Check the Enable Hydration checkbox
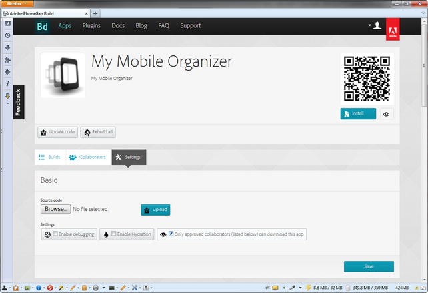Viewport: 428px width, 293px height. point(114,234)
